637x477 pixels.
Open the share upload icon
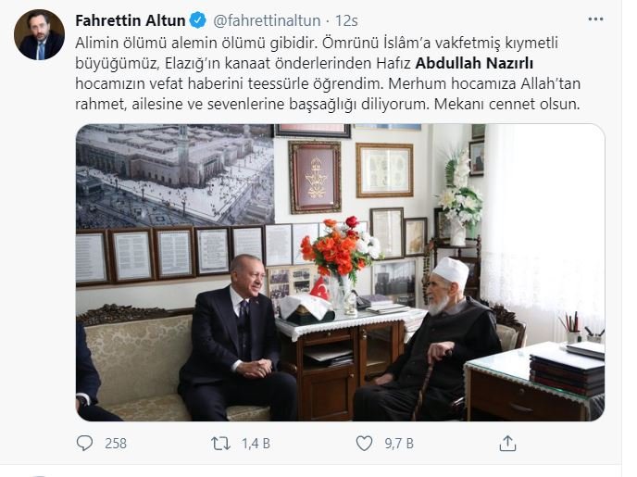click(x=507, y=443)
